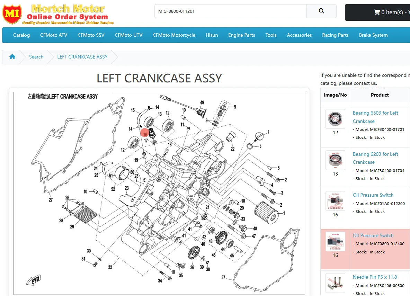Click the Mortch Motor shield logo
The width and height of the screenshot is (410, 296).
[x=12, y=14]
